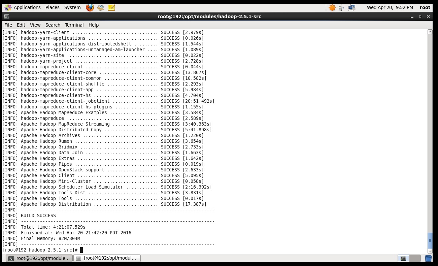Launch Firefox from the top panel
The width and height of the screenshot is (438, 266).
tap(90, 7)
